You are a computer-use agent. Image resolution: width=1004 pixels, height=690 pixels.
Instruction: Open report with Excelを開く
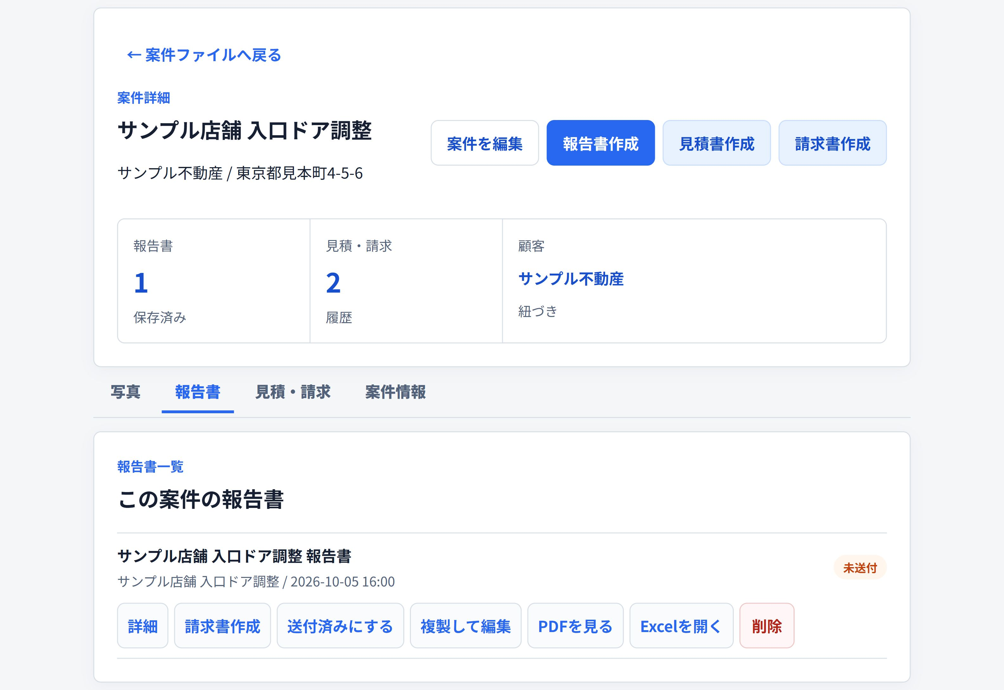(x=681, y=626)
